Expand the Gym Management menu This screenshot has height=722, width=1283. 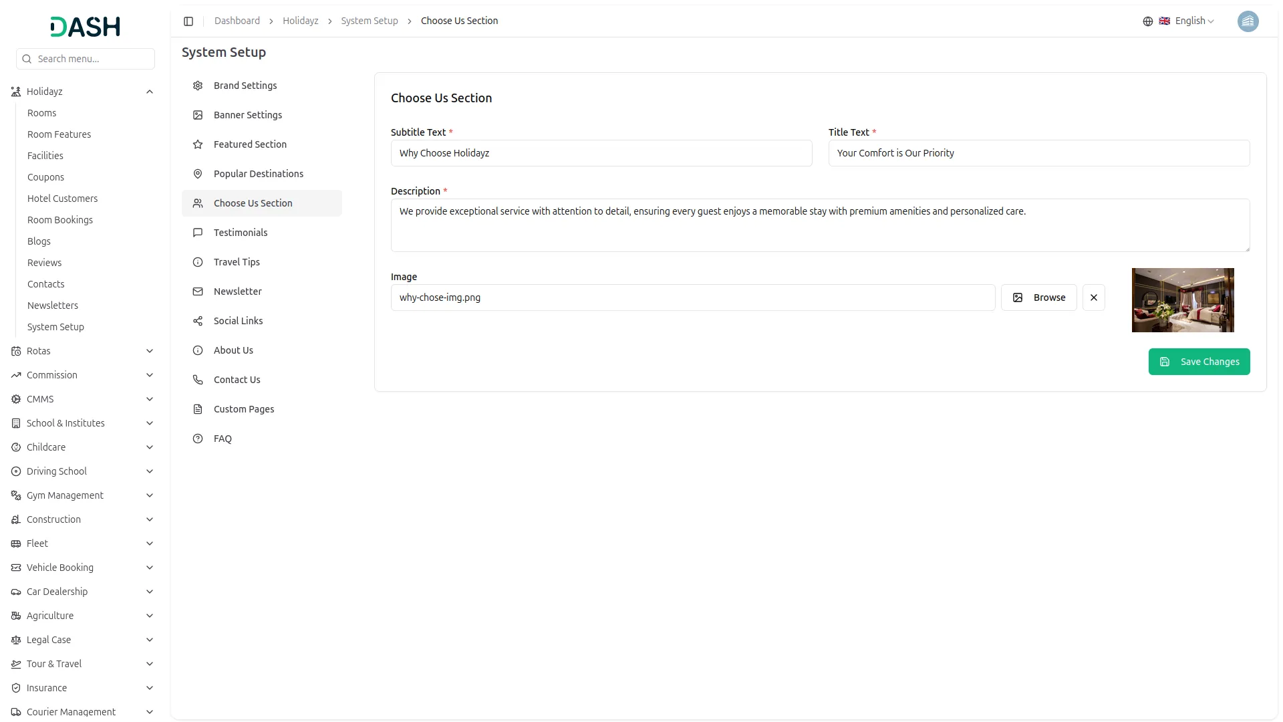(x=150, y=495)
